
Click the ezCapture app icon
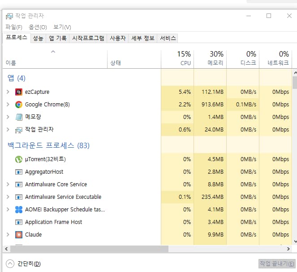pyautogui.click(x=18, y=92)
